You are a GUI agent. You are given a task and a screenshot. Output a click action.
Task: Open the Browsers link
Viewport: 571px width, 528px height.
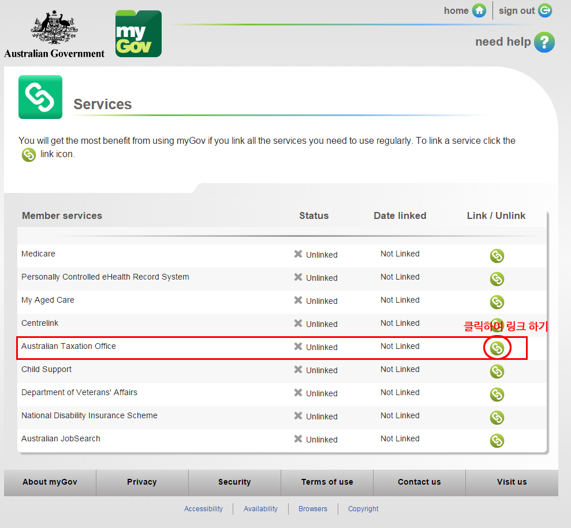click(x=313, y=509)
